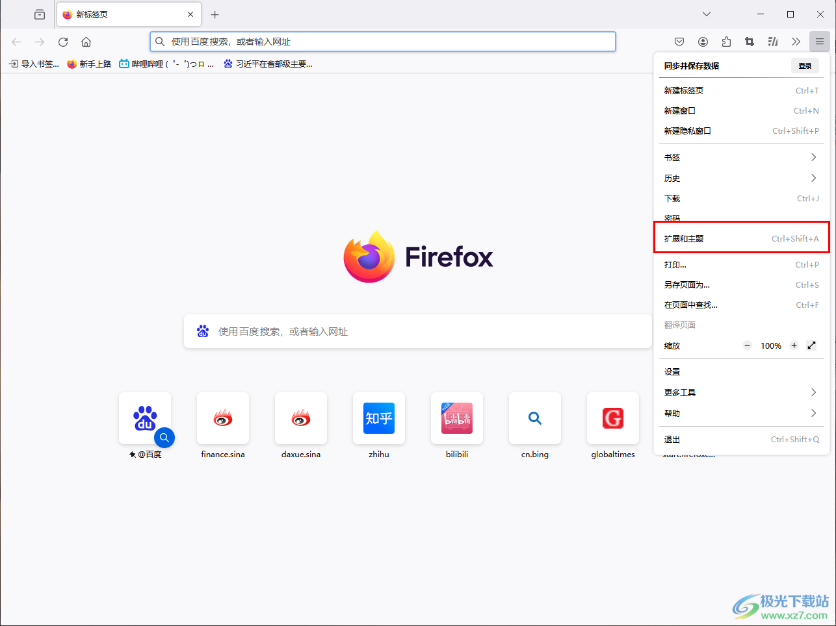
Task: Open 新手上路 bookmark
Action: (x=89, y=64)
